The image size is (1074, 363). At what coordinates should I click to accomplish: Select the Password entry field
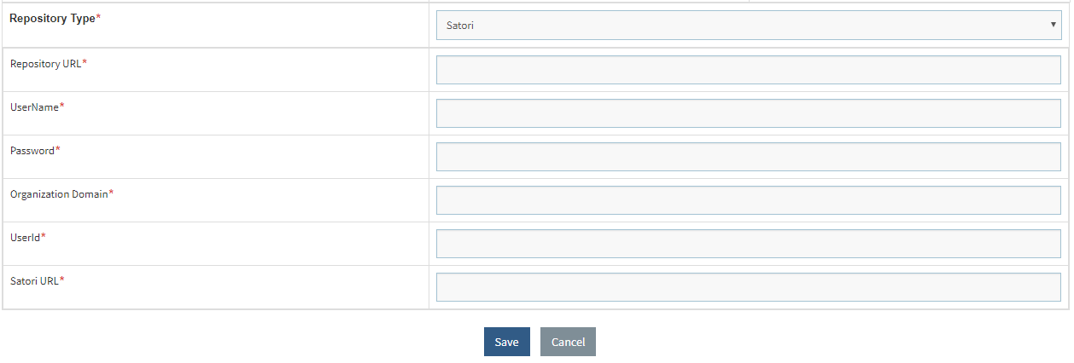point(748,157)
